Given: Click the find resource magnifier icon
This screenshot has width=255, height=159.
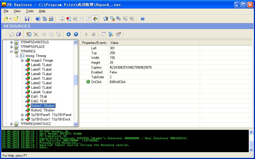Looking at the screenshot, I should click(111, 34).
